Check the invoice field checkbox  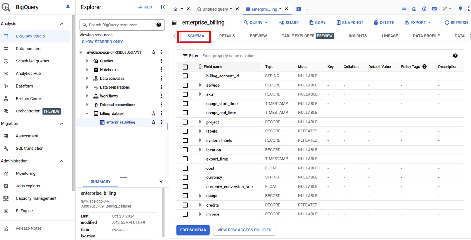click(x=185, y=214)
